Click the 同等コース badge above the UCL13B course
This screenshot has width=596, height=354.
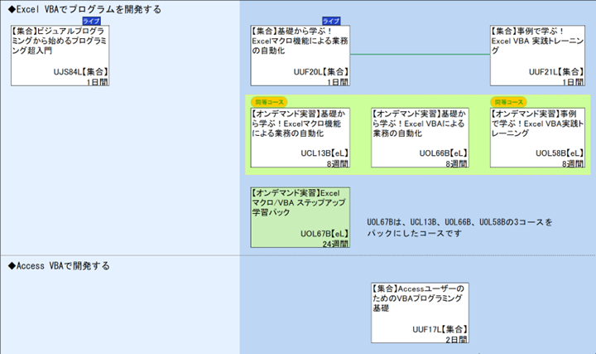pos(269,102)
